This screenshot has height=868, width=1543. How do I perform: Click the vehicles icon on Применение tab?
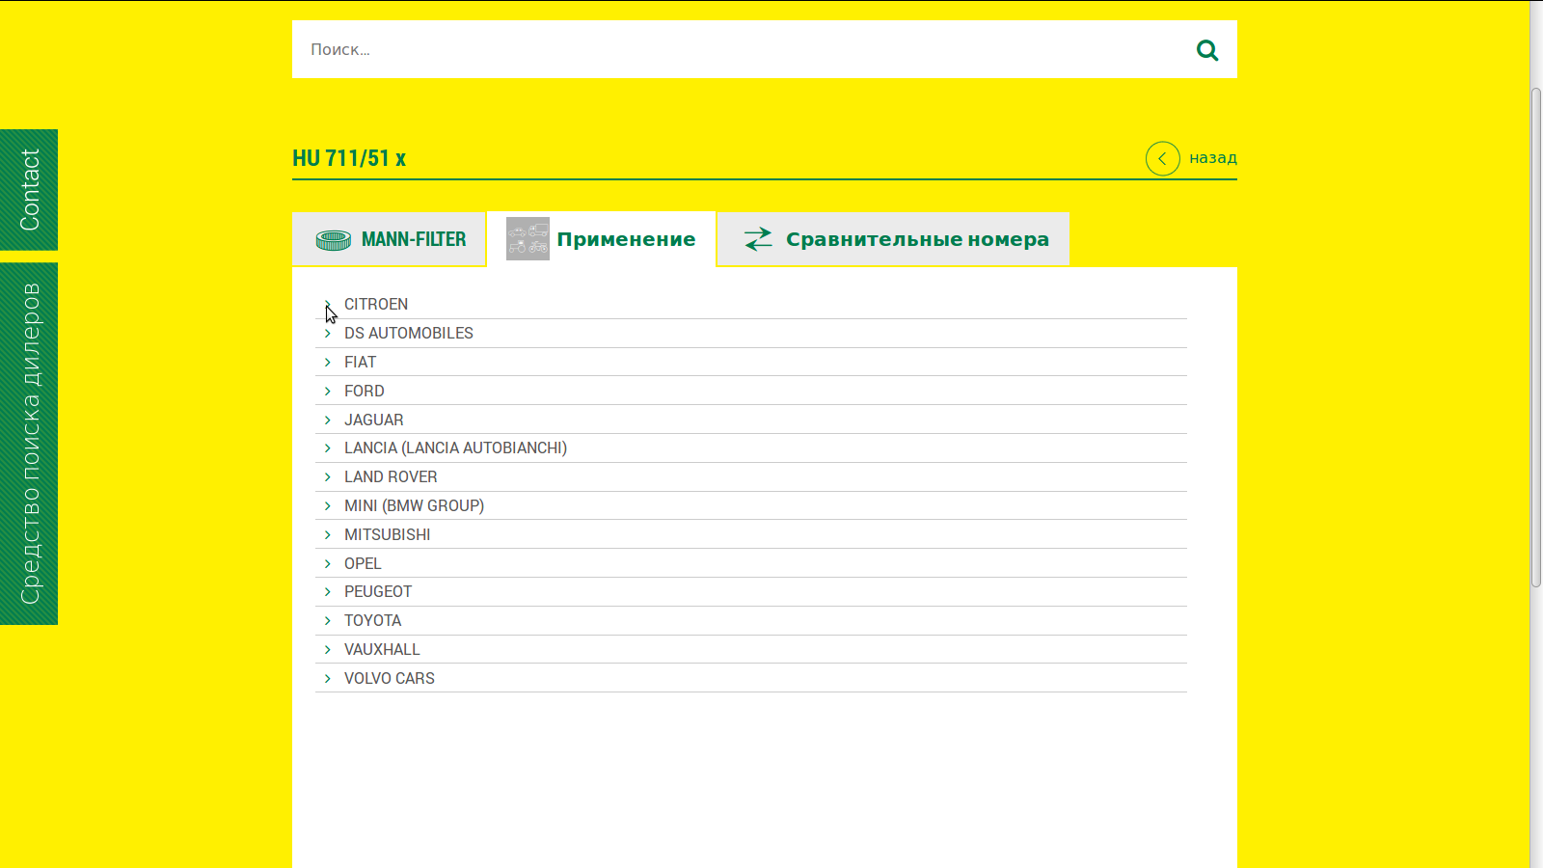[528, 238]
